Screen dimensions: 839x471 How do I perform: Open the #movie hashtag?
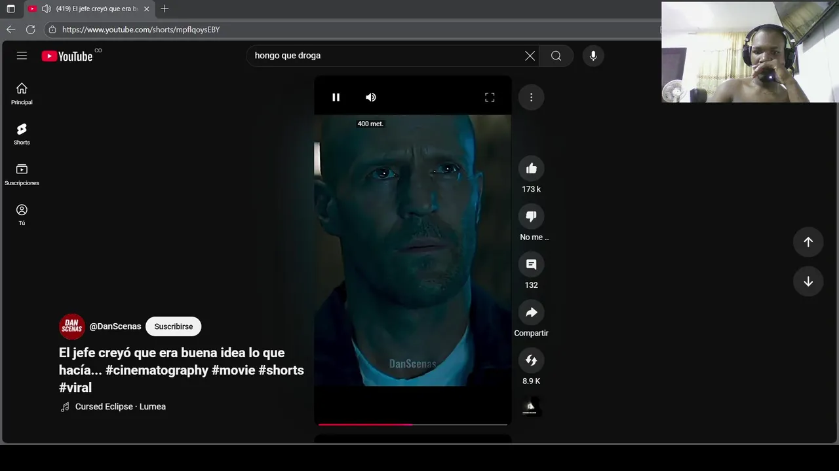pos(233,370)
